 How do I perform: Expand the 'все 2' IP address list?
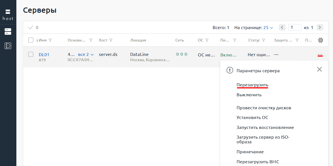[x=86, y=55]
